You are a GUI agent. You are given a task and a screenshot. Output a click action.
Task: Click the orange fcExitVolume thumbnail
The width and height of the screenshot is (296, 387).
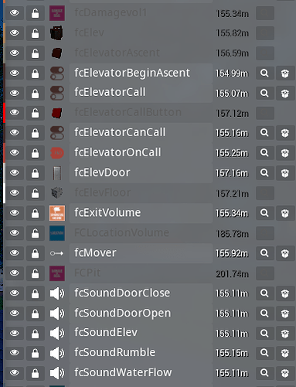[57, 213]
